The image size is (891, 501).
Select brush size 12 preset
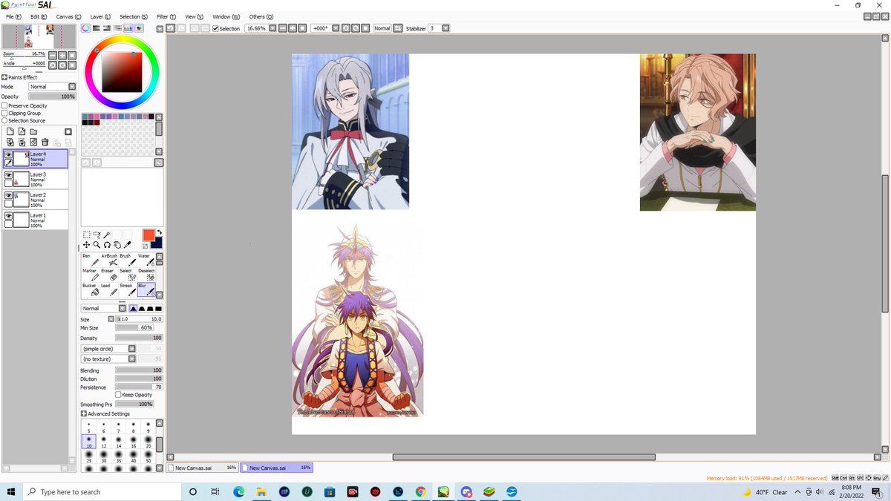(103, 442)
